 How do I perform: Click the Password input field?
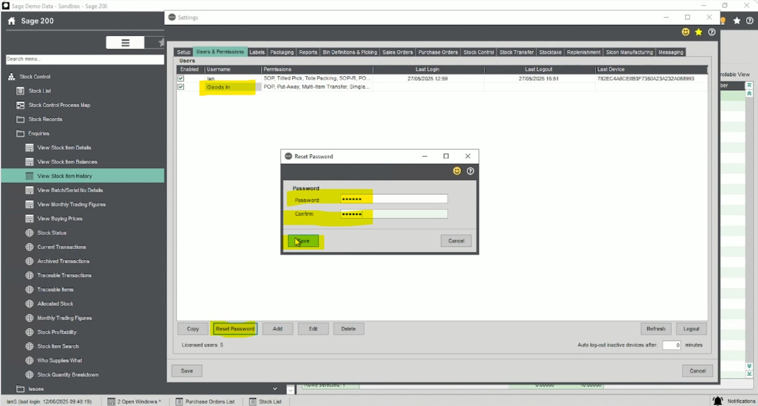(393, 199)
